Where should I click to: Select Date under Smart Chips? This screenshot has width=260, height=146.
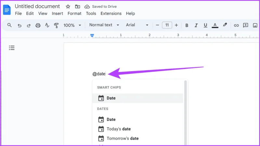[x=138, y=98]
